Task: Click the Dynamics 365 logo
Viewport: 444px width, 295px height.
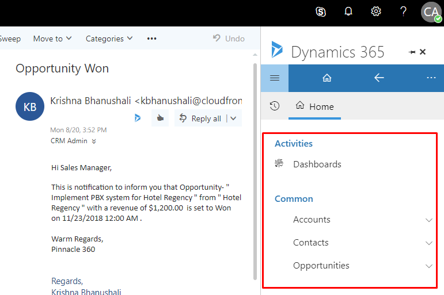Action: pos(276,49)
